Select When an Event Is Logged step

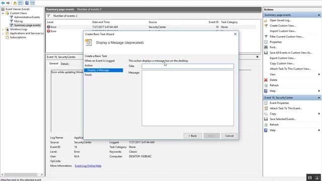(100, 61)
